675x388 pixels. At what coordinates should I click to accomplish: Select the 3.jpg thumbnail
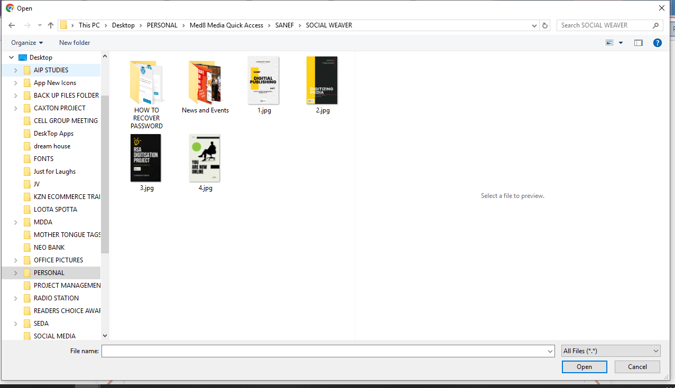[x=146, y=163]
